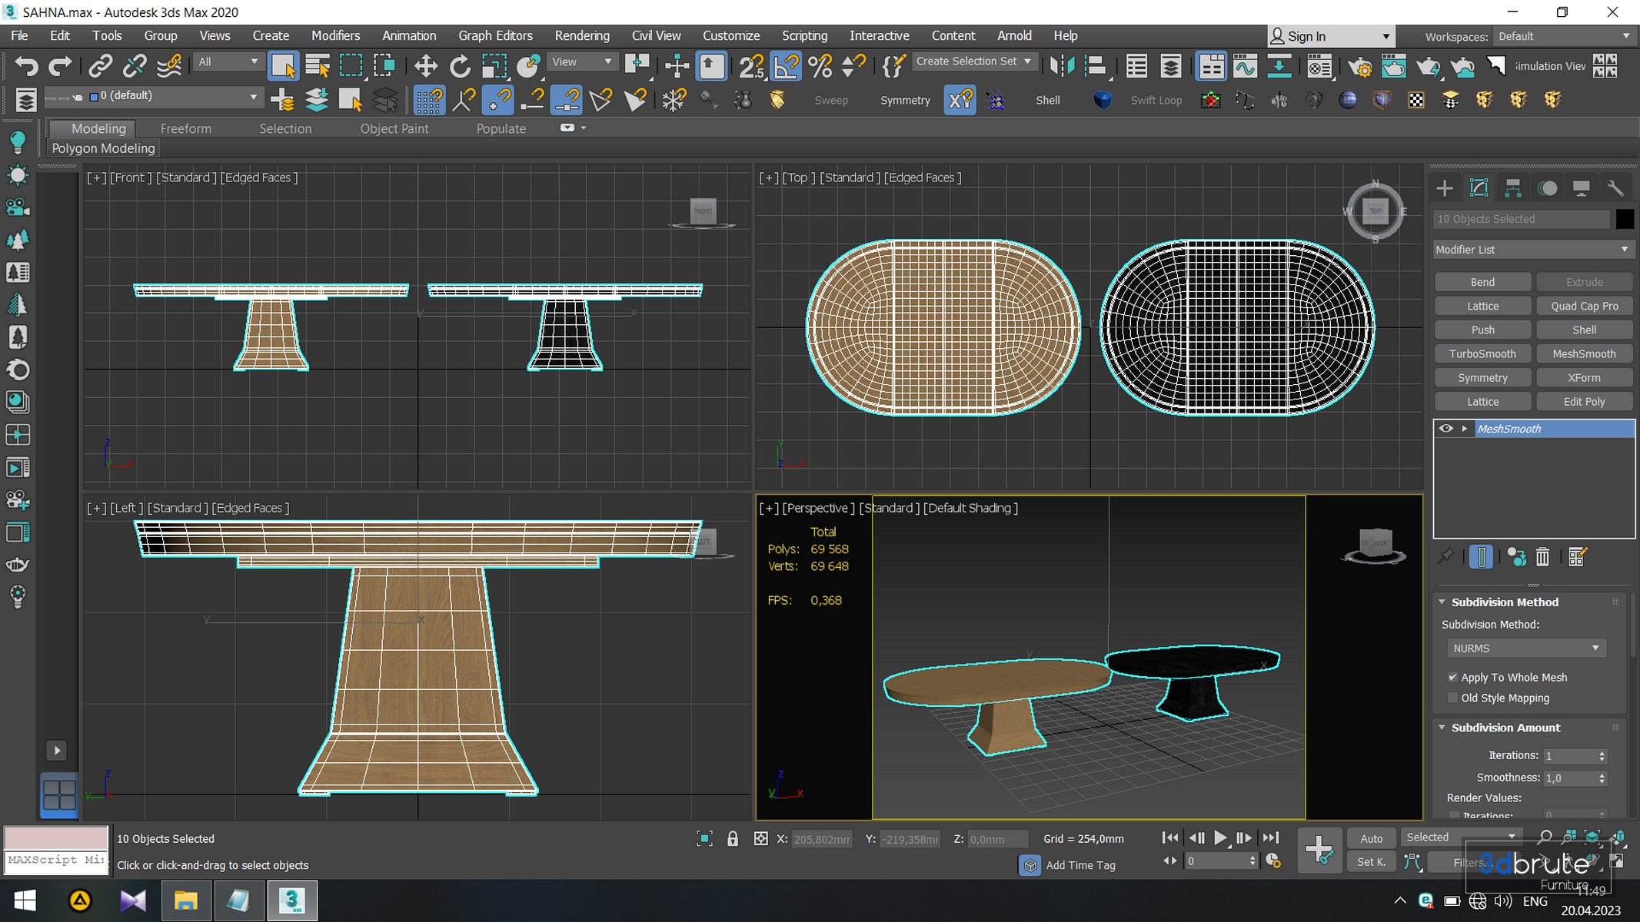Viewport: 1640px width, 922px height.
Task: Open the Modifiers menu
Action: click(335, 35)
